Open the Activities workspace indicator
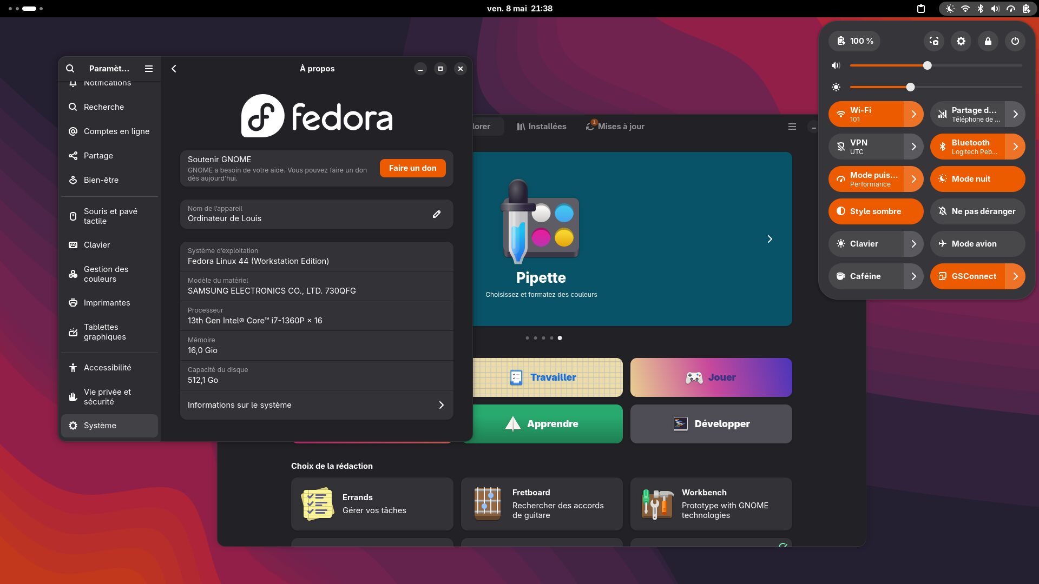The width and height of the screenshot is (1039, 584). [x=26, y=9]
